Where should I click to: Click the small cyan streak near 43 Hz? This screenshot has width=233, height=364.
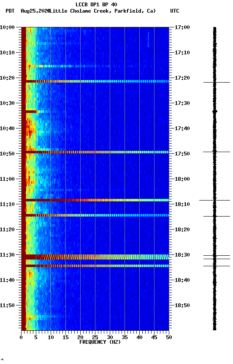[148, 40]
